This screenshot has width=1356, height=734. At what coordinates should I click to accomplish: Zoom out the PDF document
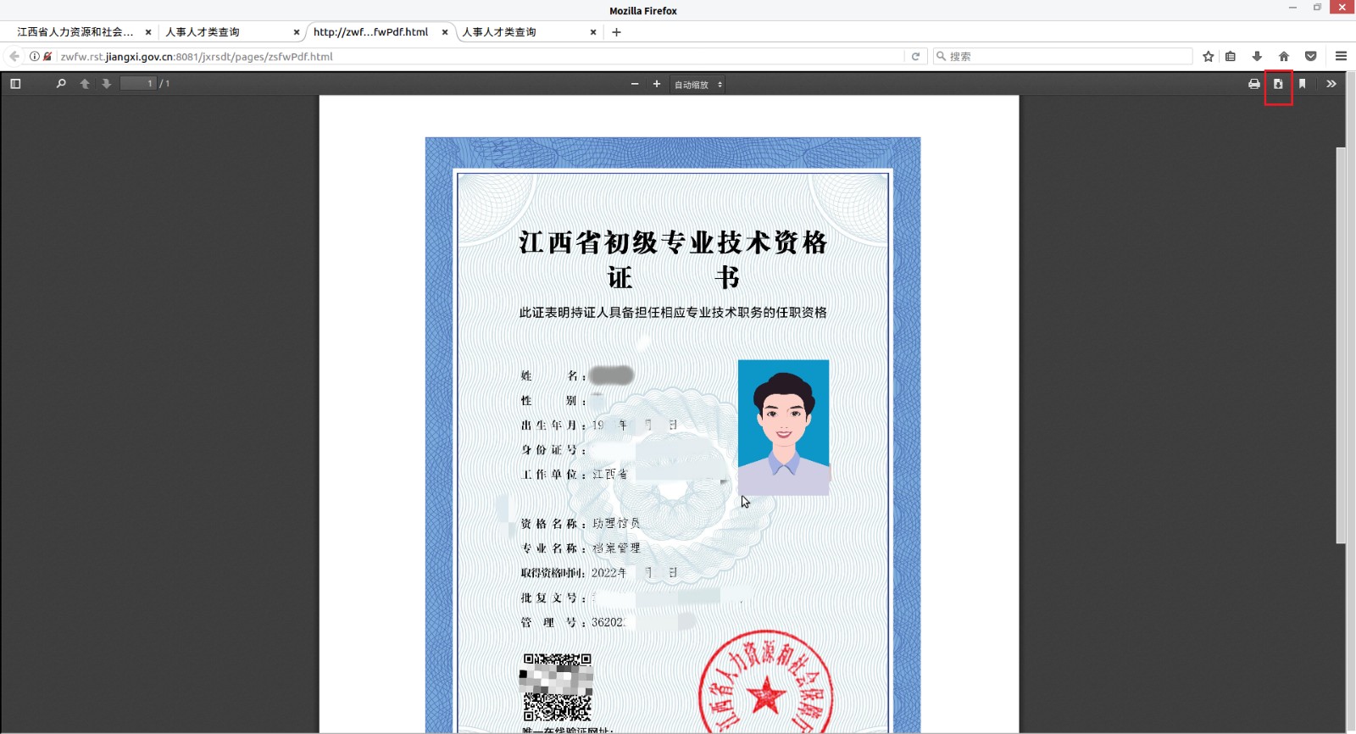tap(635, 84)
